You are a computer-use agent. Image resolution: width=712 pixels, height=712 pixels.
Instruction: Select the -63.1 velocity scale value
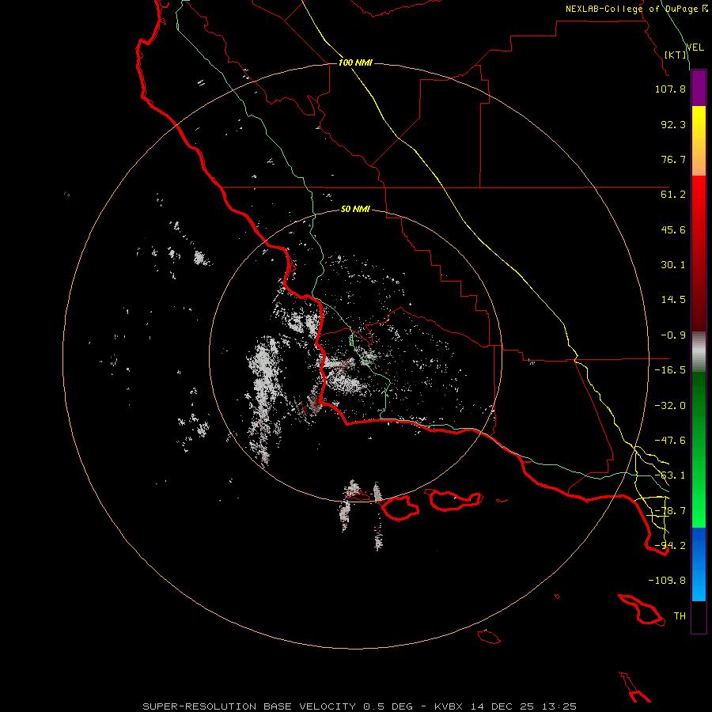[670, 475]
